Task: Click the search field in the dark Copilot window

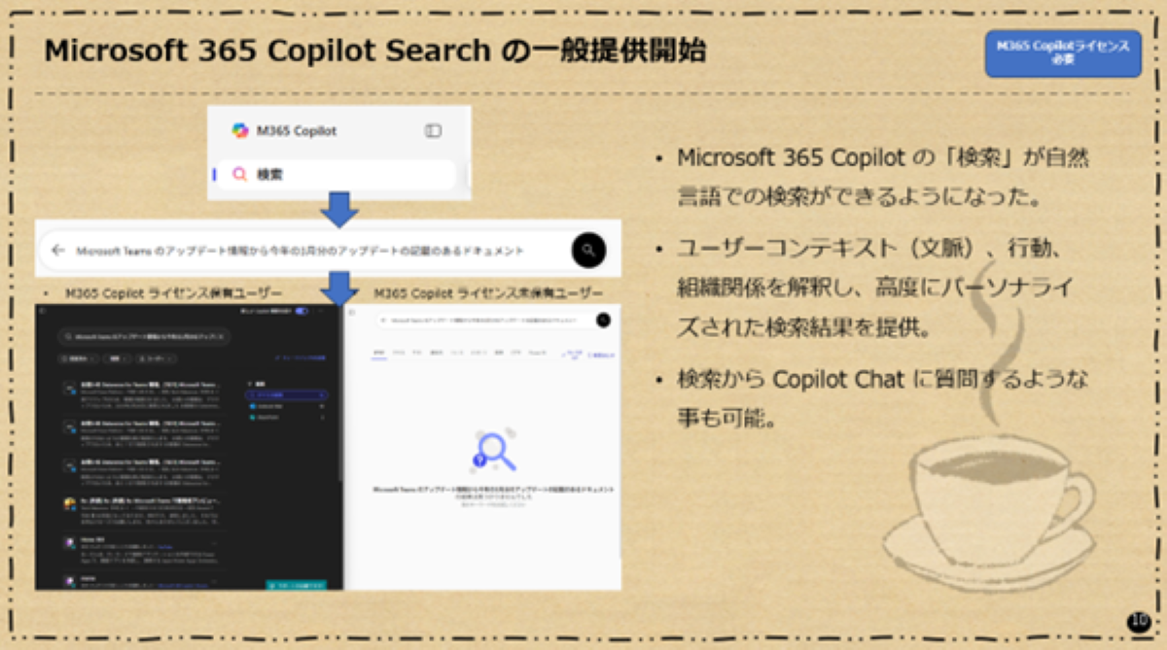Action: [143, 336]
